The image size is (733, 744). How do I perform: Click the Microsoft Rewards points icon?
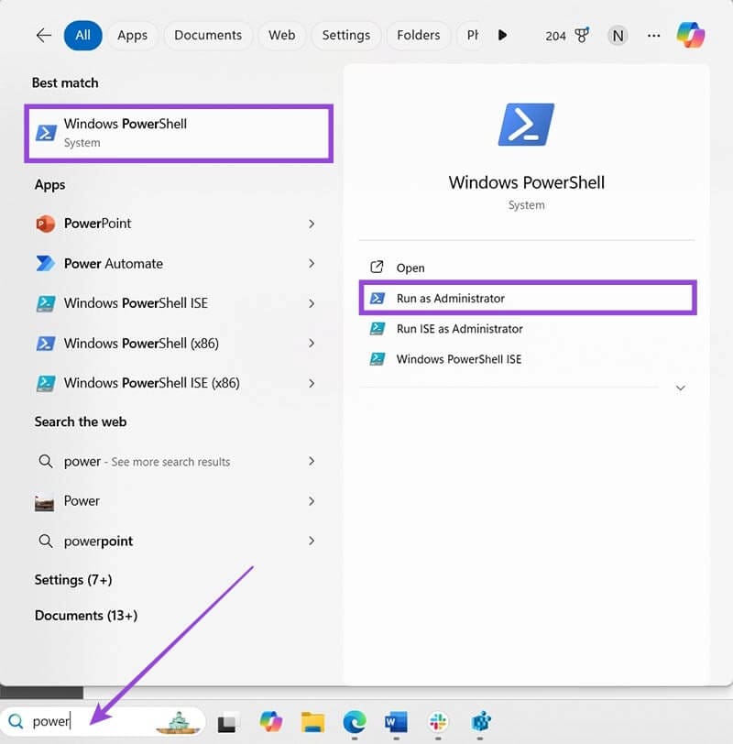[x=583, y=35]
